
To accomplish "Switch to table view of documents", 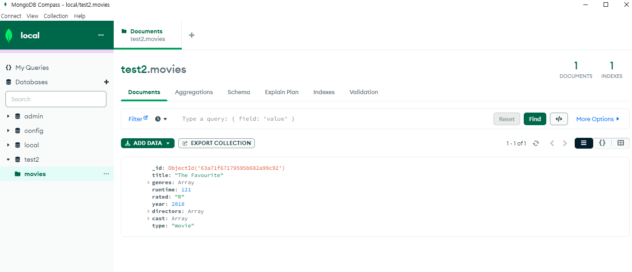I will [621, 143].
